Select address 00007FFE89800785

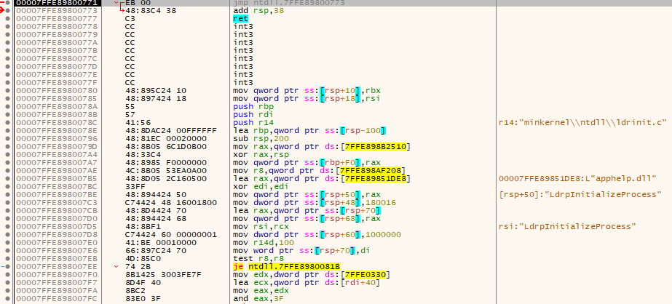coord(57,98)
